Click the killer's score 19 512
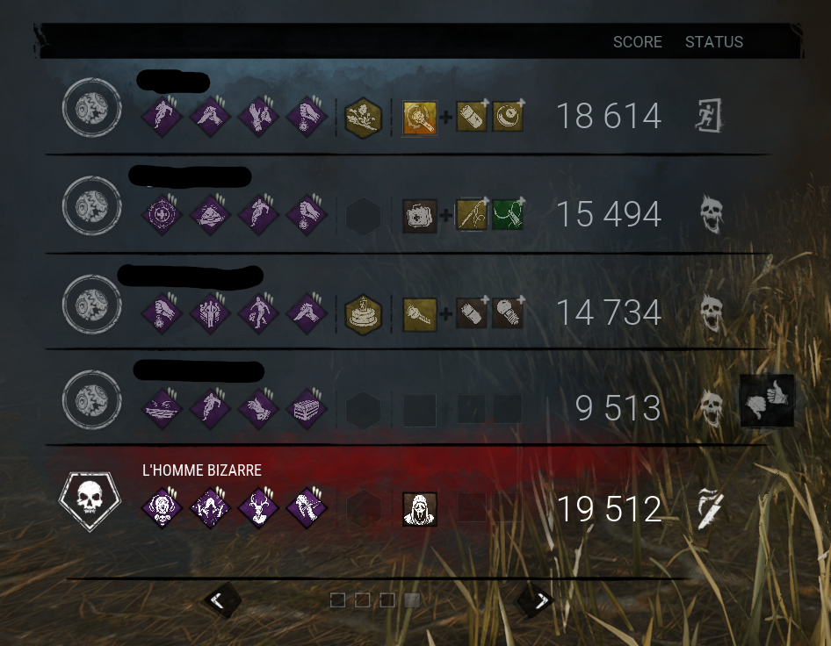 610,509
